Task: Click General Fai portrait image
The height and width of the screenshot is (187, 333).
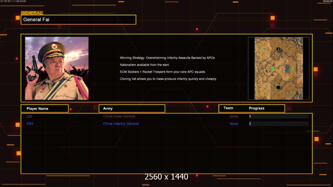Action: tap(57, 68)
